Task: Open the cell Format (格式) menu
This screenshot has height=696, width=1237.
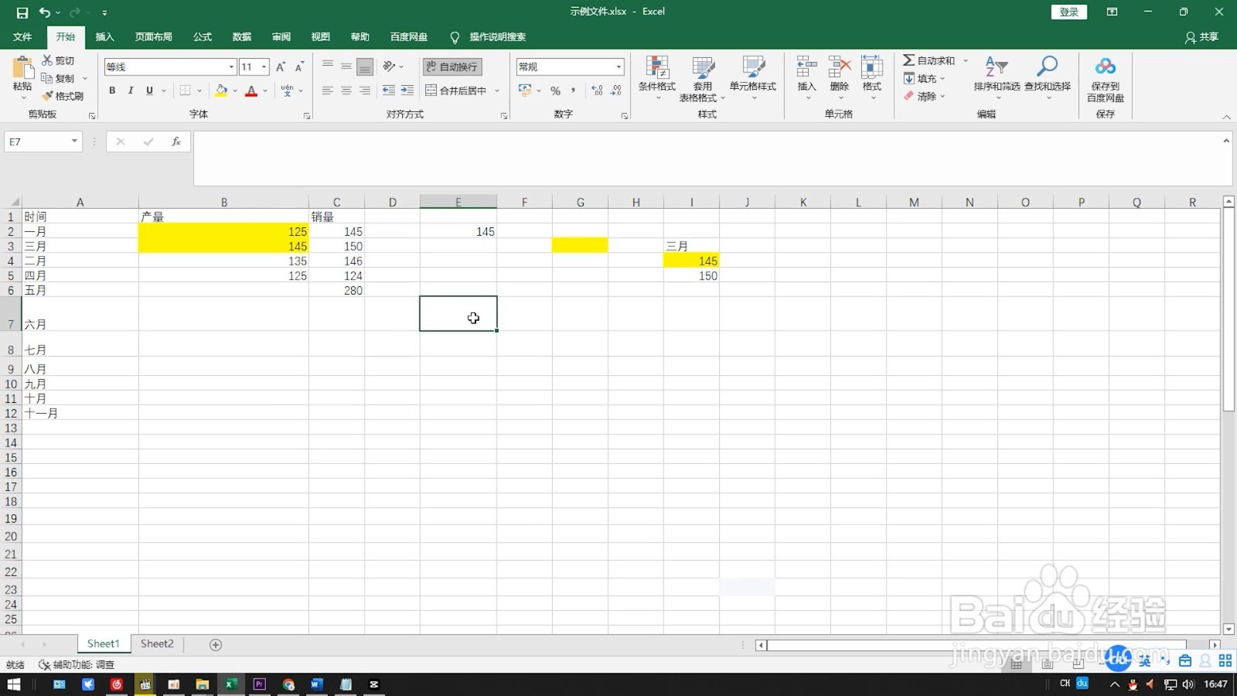Action: tap(872, 78)
